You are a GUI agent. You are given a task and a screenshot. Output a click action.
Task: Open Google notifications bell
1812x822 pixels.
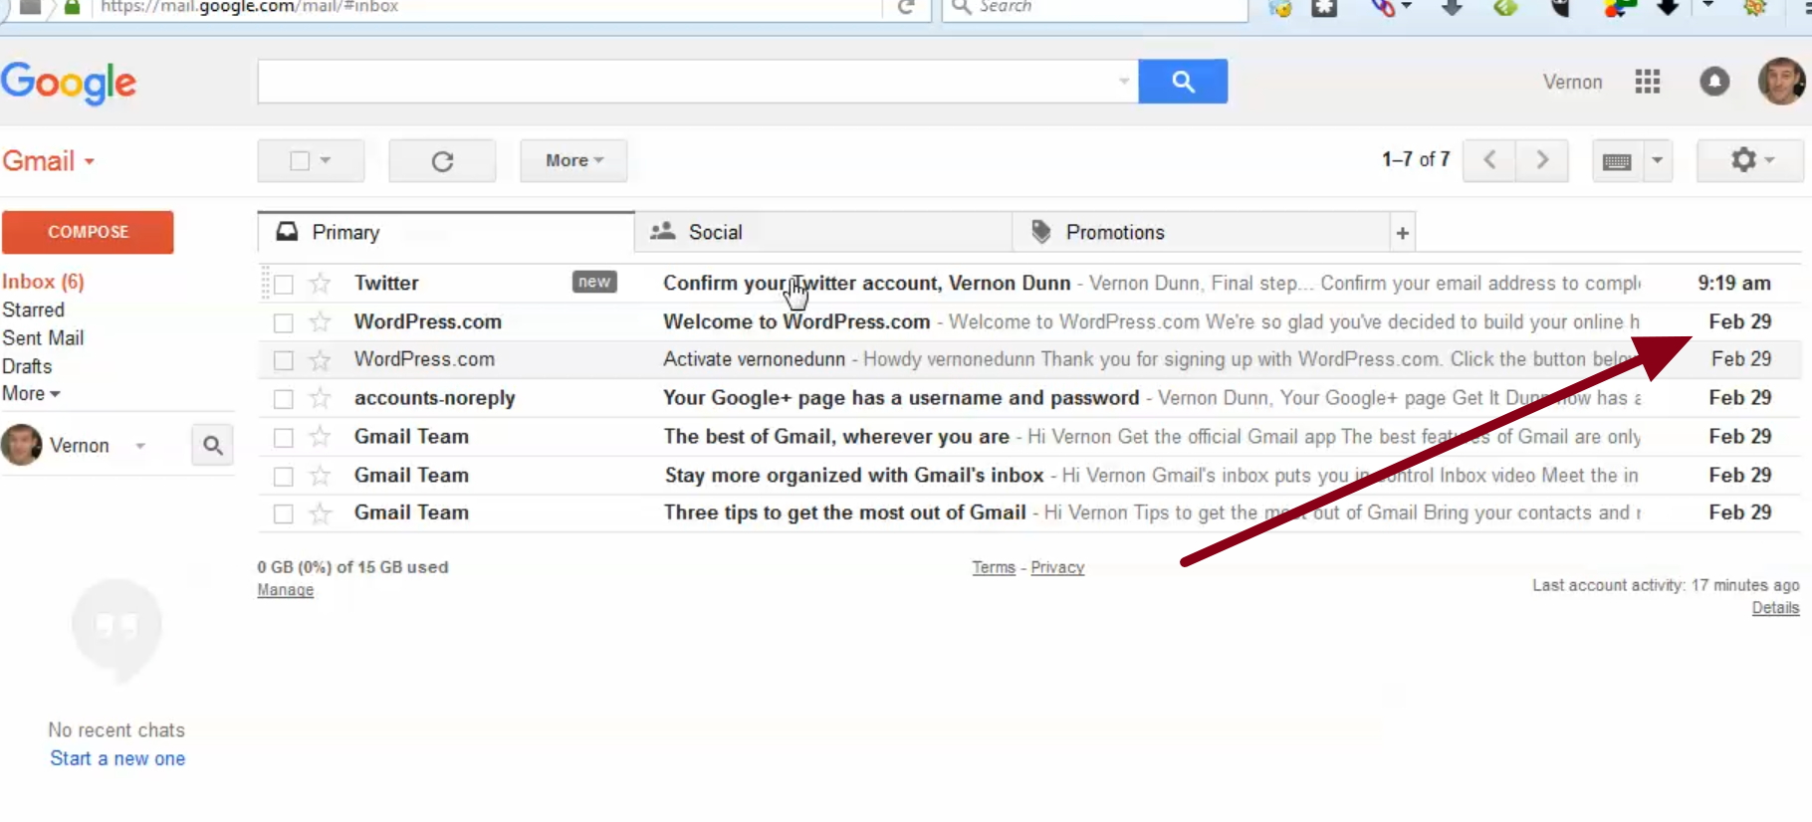coord(1714,82)
